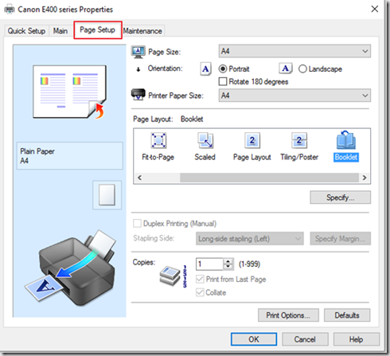Select the Fit-to-Page layout icon
This screenshot has width=390, height=356.
[158, 140]
